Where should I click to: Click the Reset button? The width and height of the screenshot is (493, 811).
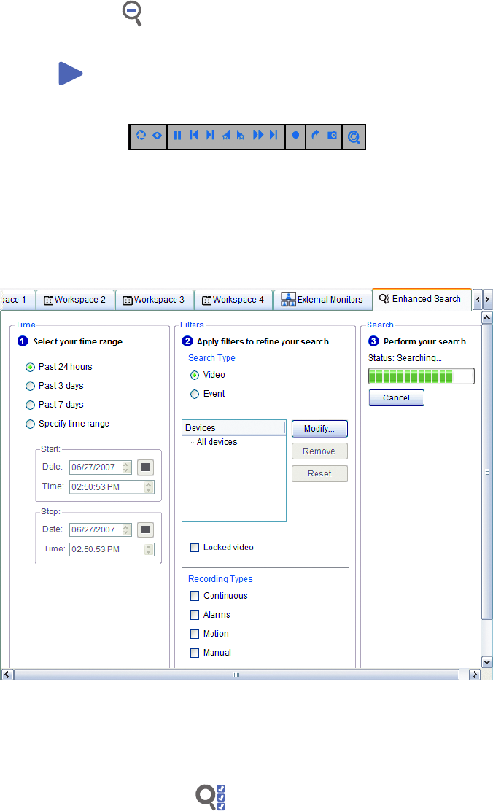[319, 474]
